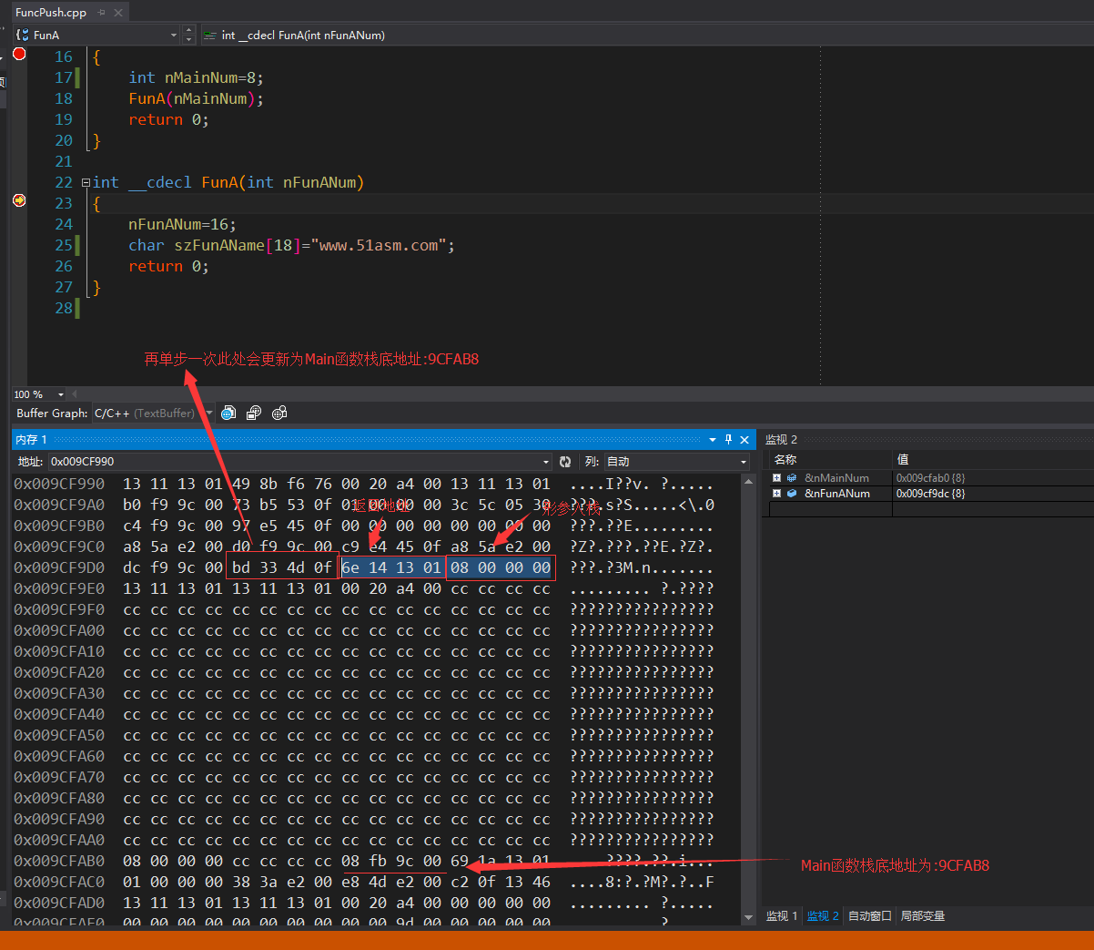The height and width of the screenshot is (950, 1094).
Task: Switch to the 局部变量 tab
Action: [922, 915]
